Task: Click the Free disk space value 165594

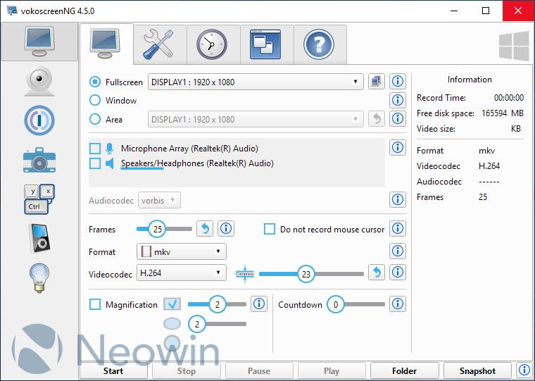Action: (494, 113)
